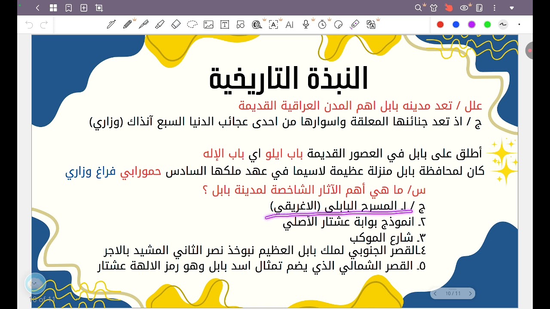This screenshot has height=309, width=550.
Task: Go to next page in page navigator
Action: pyautogui.click(x=470, y=294)
